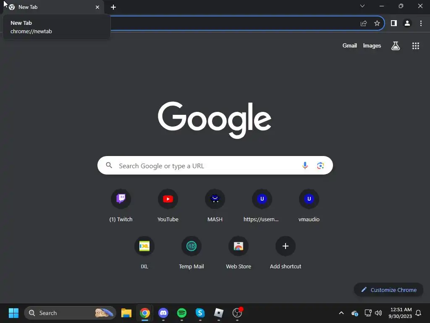Click Chrome icon in taskbar
The height and width of the screenshot is (323, 430).
(x=145, y=313)
